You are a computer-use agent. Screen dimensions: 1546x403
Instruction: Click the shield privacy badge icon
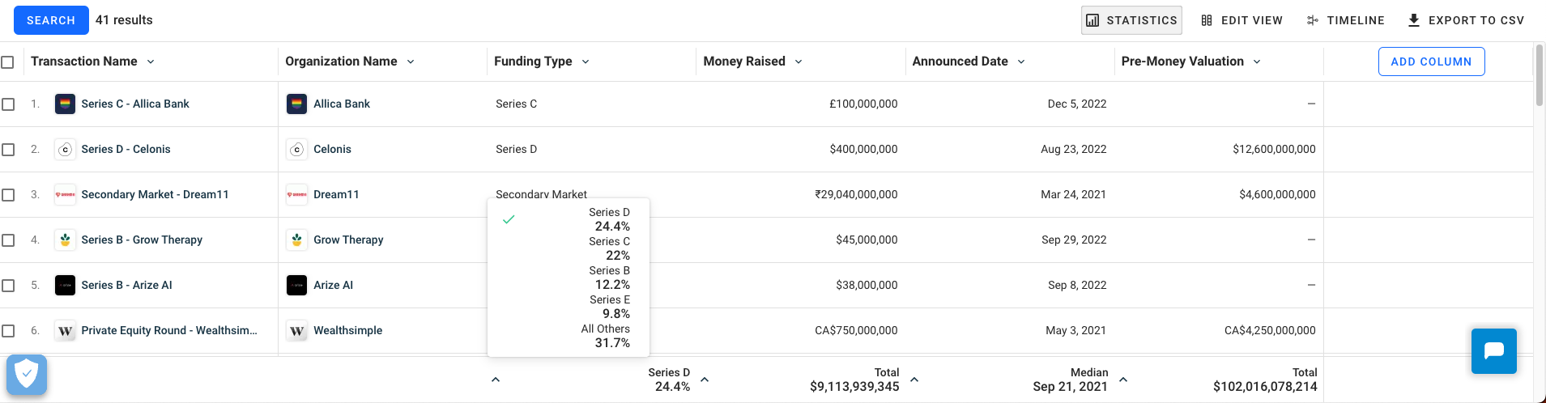[27, 374]
